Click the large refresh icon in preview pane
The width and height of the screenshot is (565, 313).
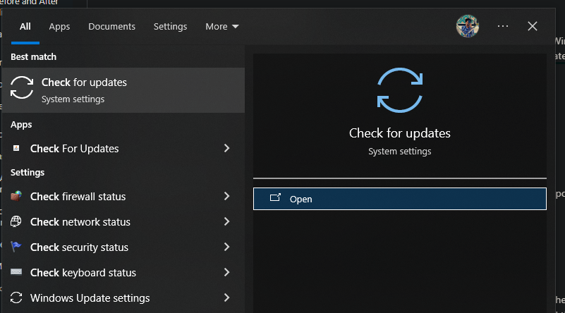pyautogui.click(x=399, y=90)
